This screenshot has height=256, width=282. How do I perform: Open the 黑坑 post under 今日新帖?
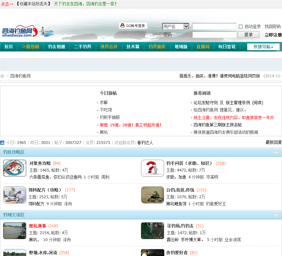pos(104,132)
